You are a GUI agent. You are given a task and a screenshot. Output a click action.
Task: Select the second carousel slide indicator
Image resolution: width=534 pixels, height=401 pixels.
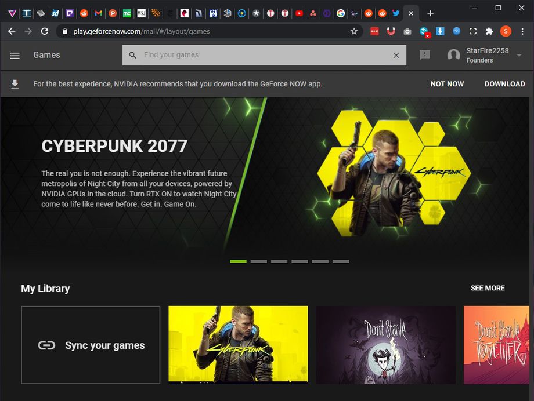click(x=259, y=261)
